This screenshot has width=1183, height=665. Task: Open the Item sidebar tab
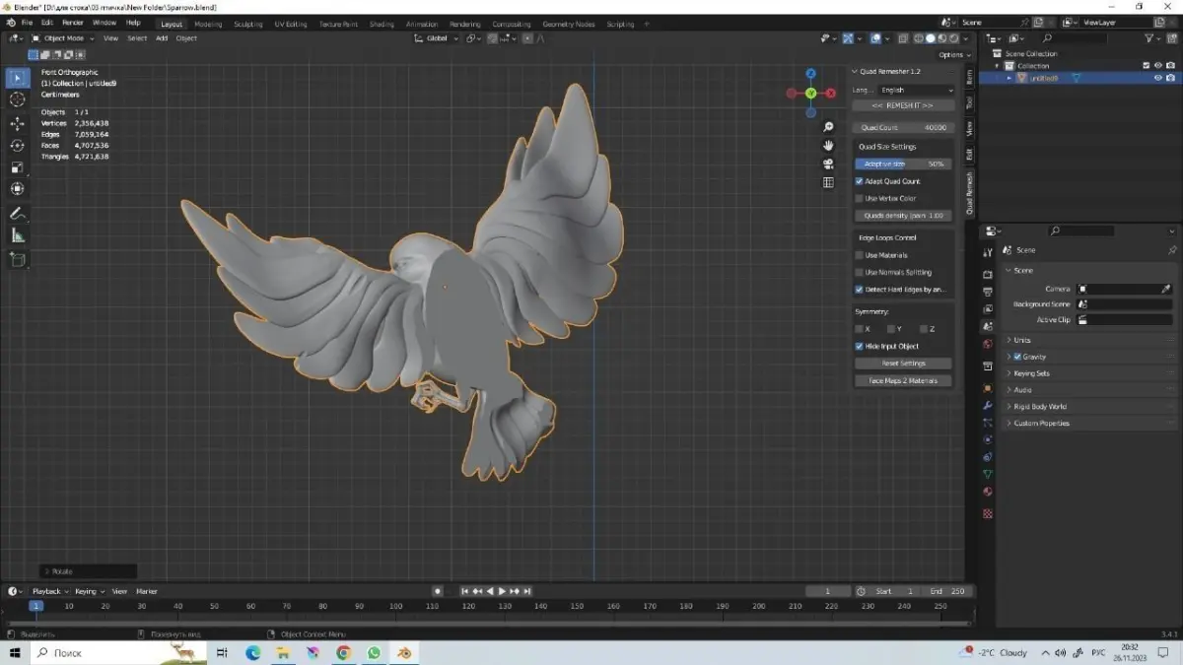[969, 76]
